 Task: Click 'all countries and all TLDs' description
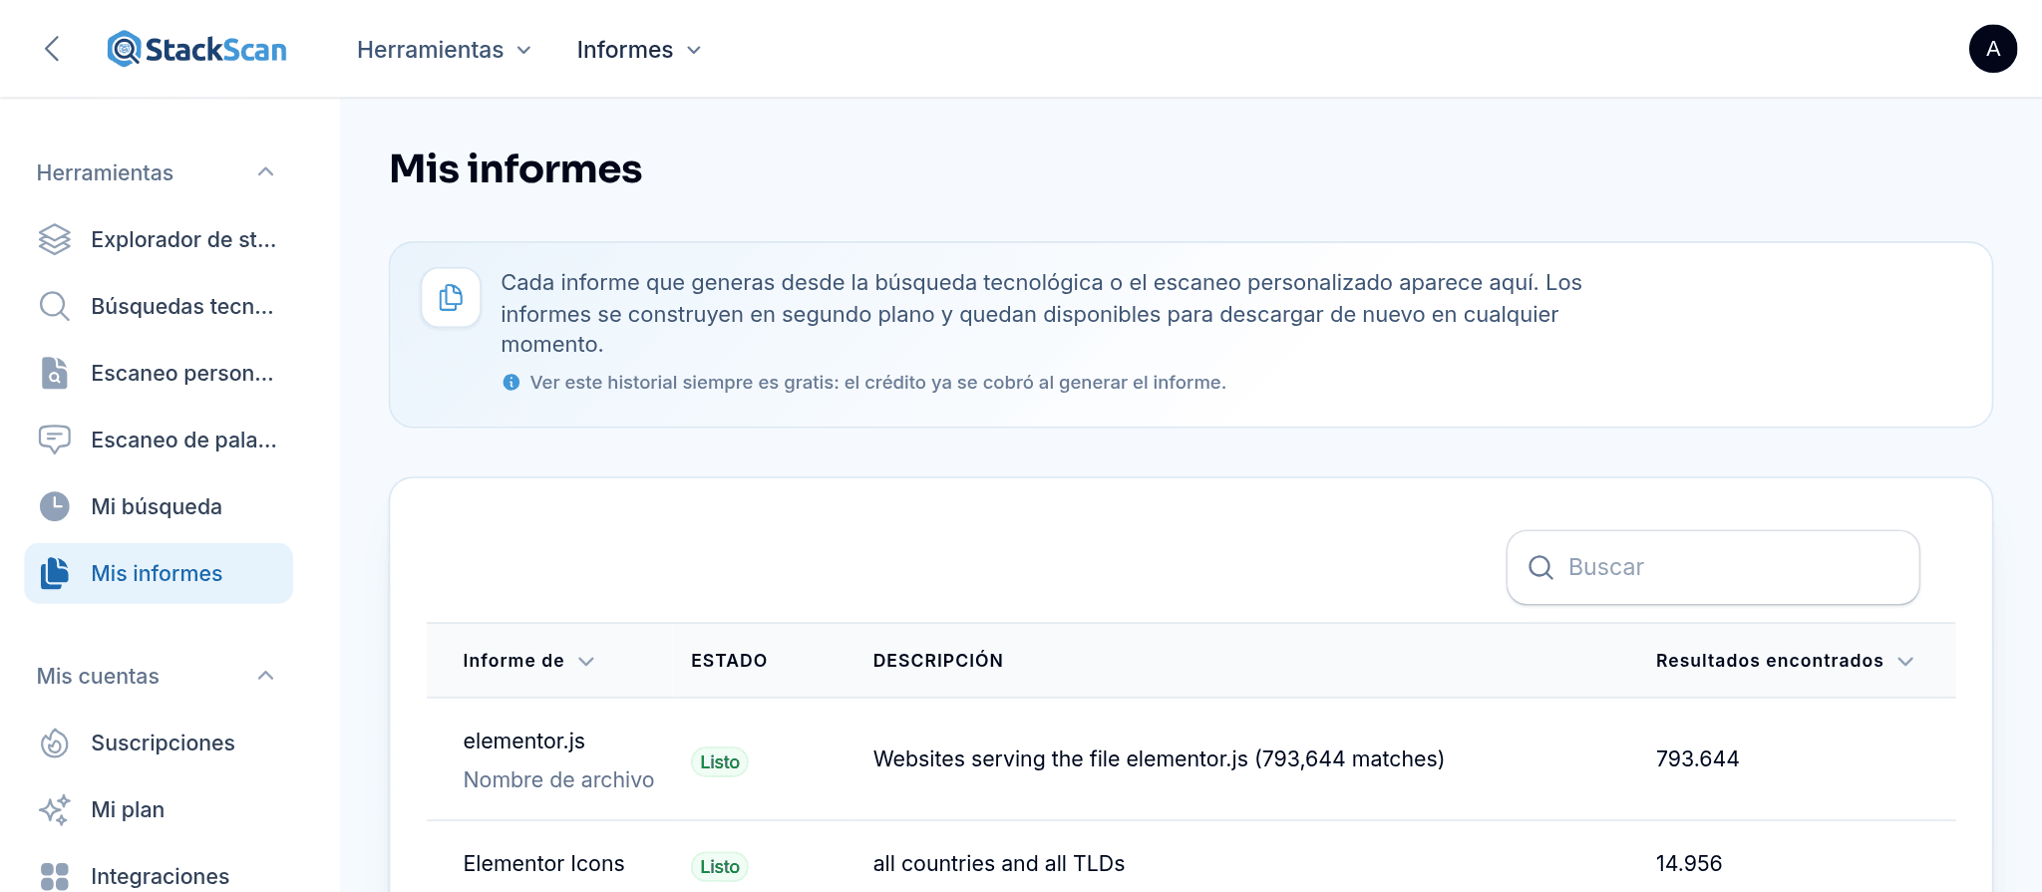999,864
